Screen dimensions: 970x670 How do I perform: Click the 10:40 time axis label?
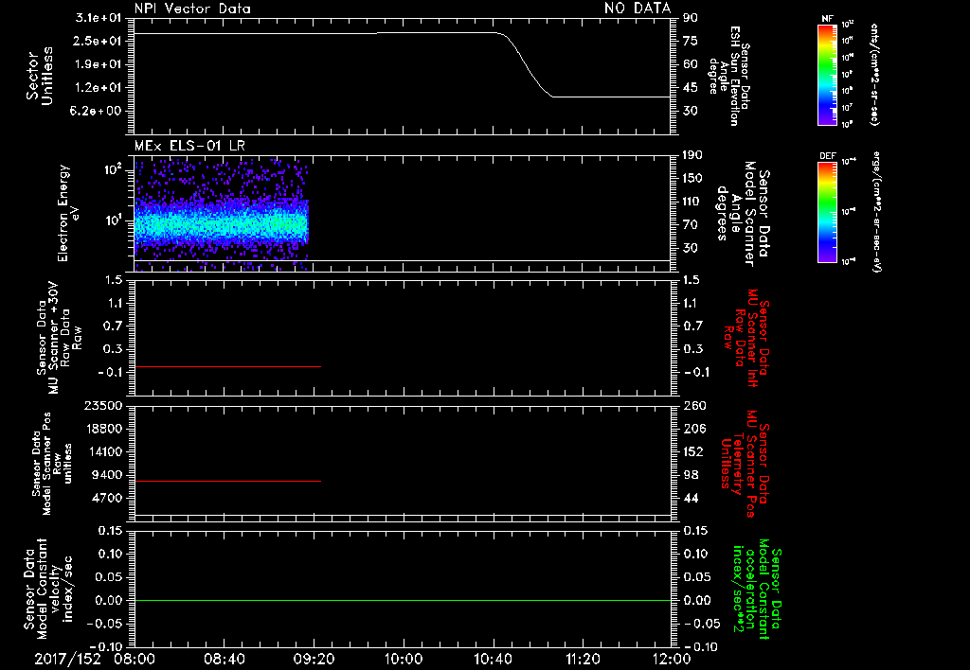[493, 659]
